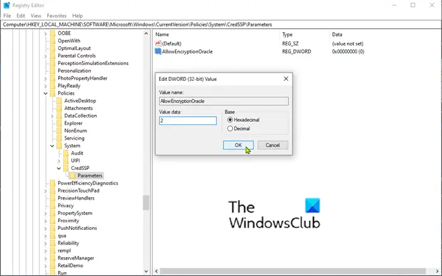Screen dimensions: 442x276
Task: Select the Parameters folder icon
Action: pyautogui.click(x=73, y=176)
